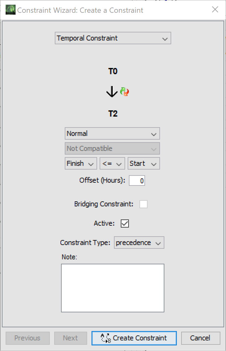Screen dimensions: 226x351
Task: Close the Constraint Wizard dialog with X
Action: pyautogui.click(x=215, y=10)
